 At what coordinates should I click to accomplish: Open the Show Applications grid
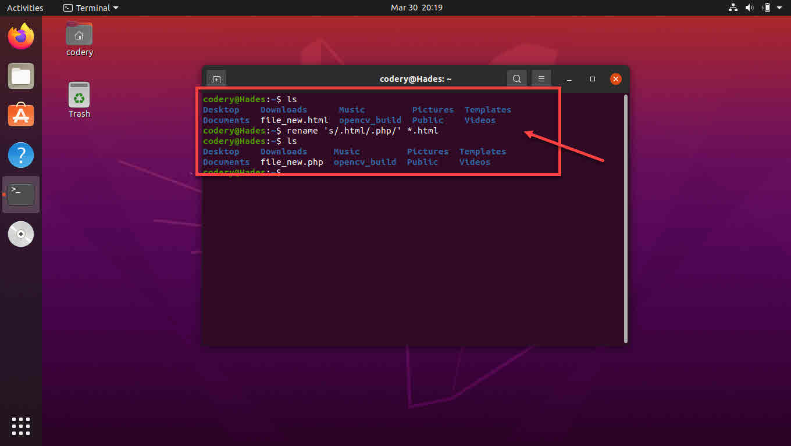pos(20,426)
